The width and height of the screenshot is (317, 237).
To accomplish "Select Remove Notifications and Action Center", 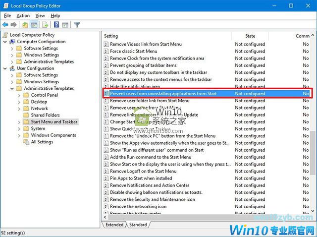I will (207, 185).
